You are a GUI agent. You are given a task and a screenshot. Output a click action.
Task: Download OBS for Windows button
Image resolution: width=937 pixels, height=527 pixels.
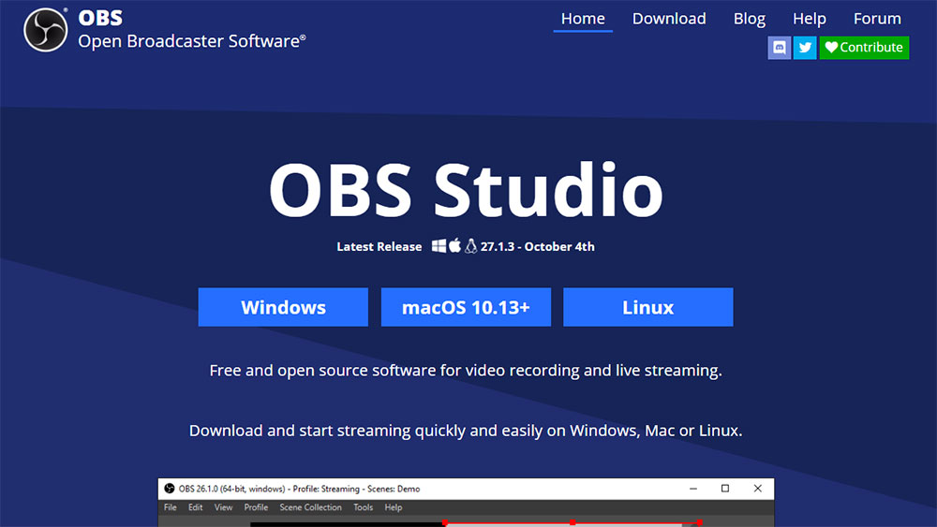click(x=283, y=307)
